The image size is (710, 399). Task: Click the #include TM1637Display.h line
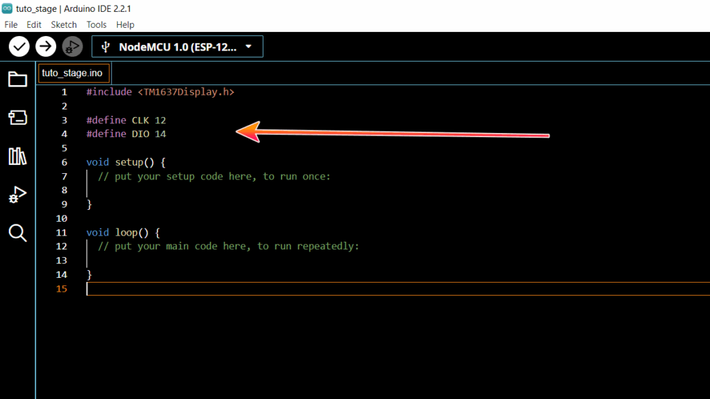(x=160, y=92)
